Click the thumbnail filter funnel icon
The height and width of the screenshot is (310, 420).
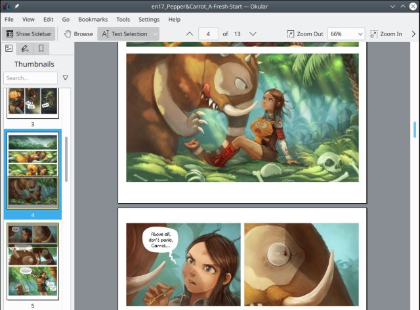66,78
